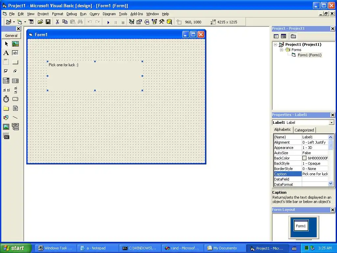Select the CommandButton control tool
This screenshot has width=337, height=253.
coord(15,62)
